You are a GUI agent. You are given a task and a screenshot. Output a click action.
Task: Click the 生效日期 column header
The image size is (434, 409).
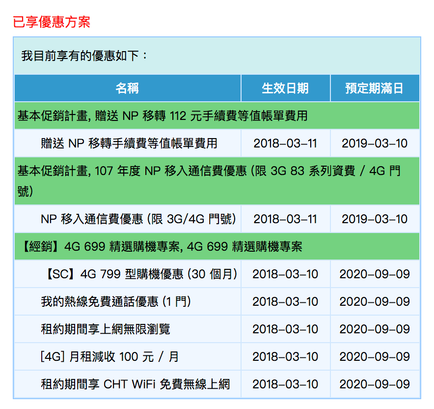[285, 88]
